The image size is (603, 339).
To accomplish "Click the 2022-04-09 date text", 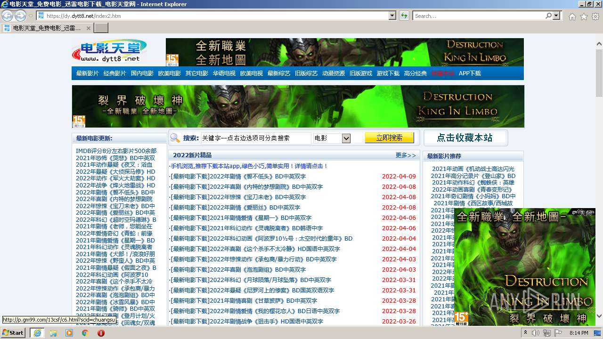I will click(399, 177).
